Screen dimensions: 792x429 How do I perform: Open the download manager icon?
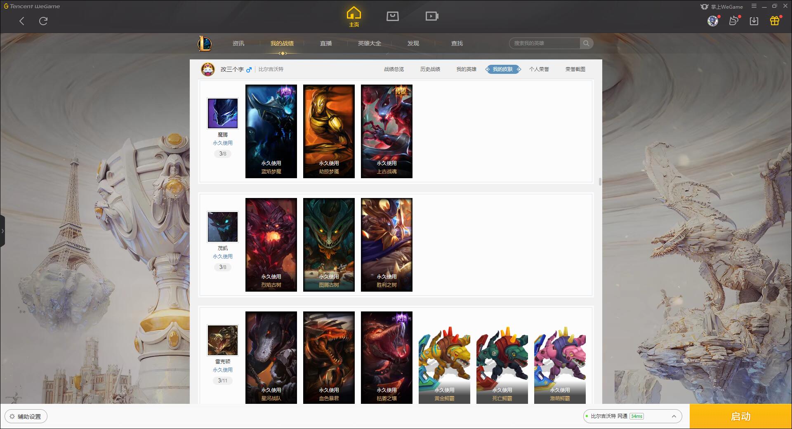[754, 21]
